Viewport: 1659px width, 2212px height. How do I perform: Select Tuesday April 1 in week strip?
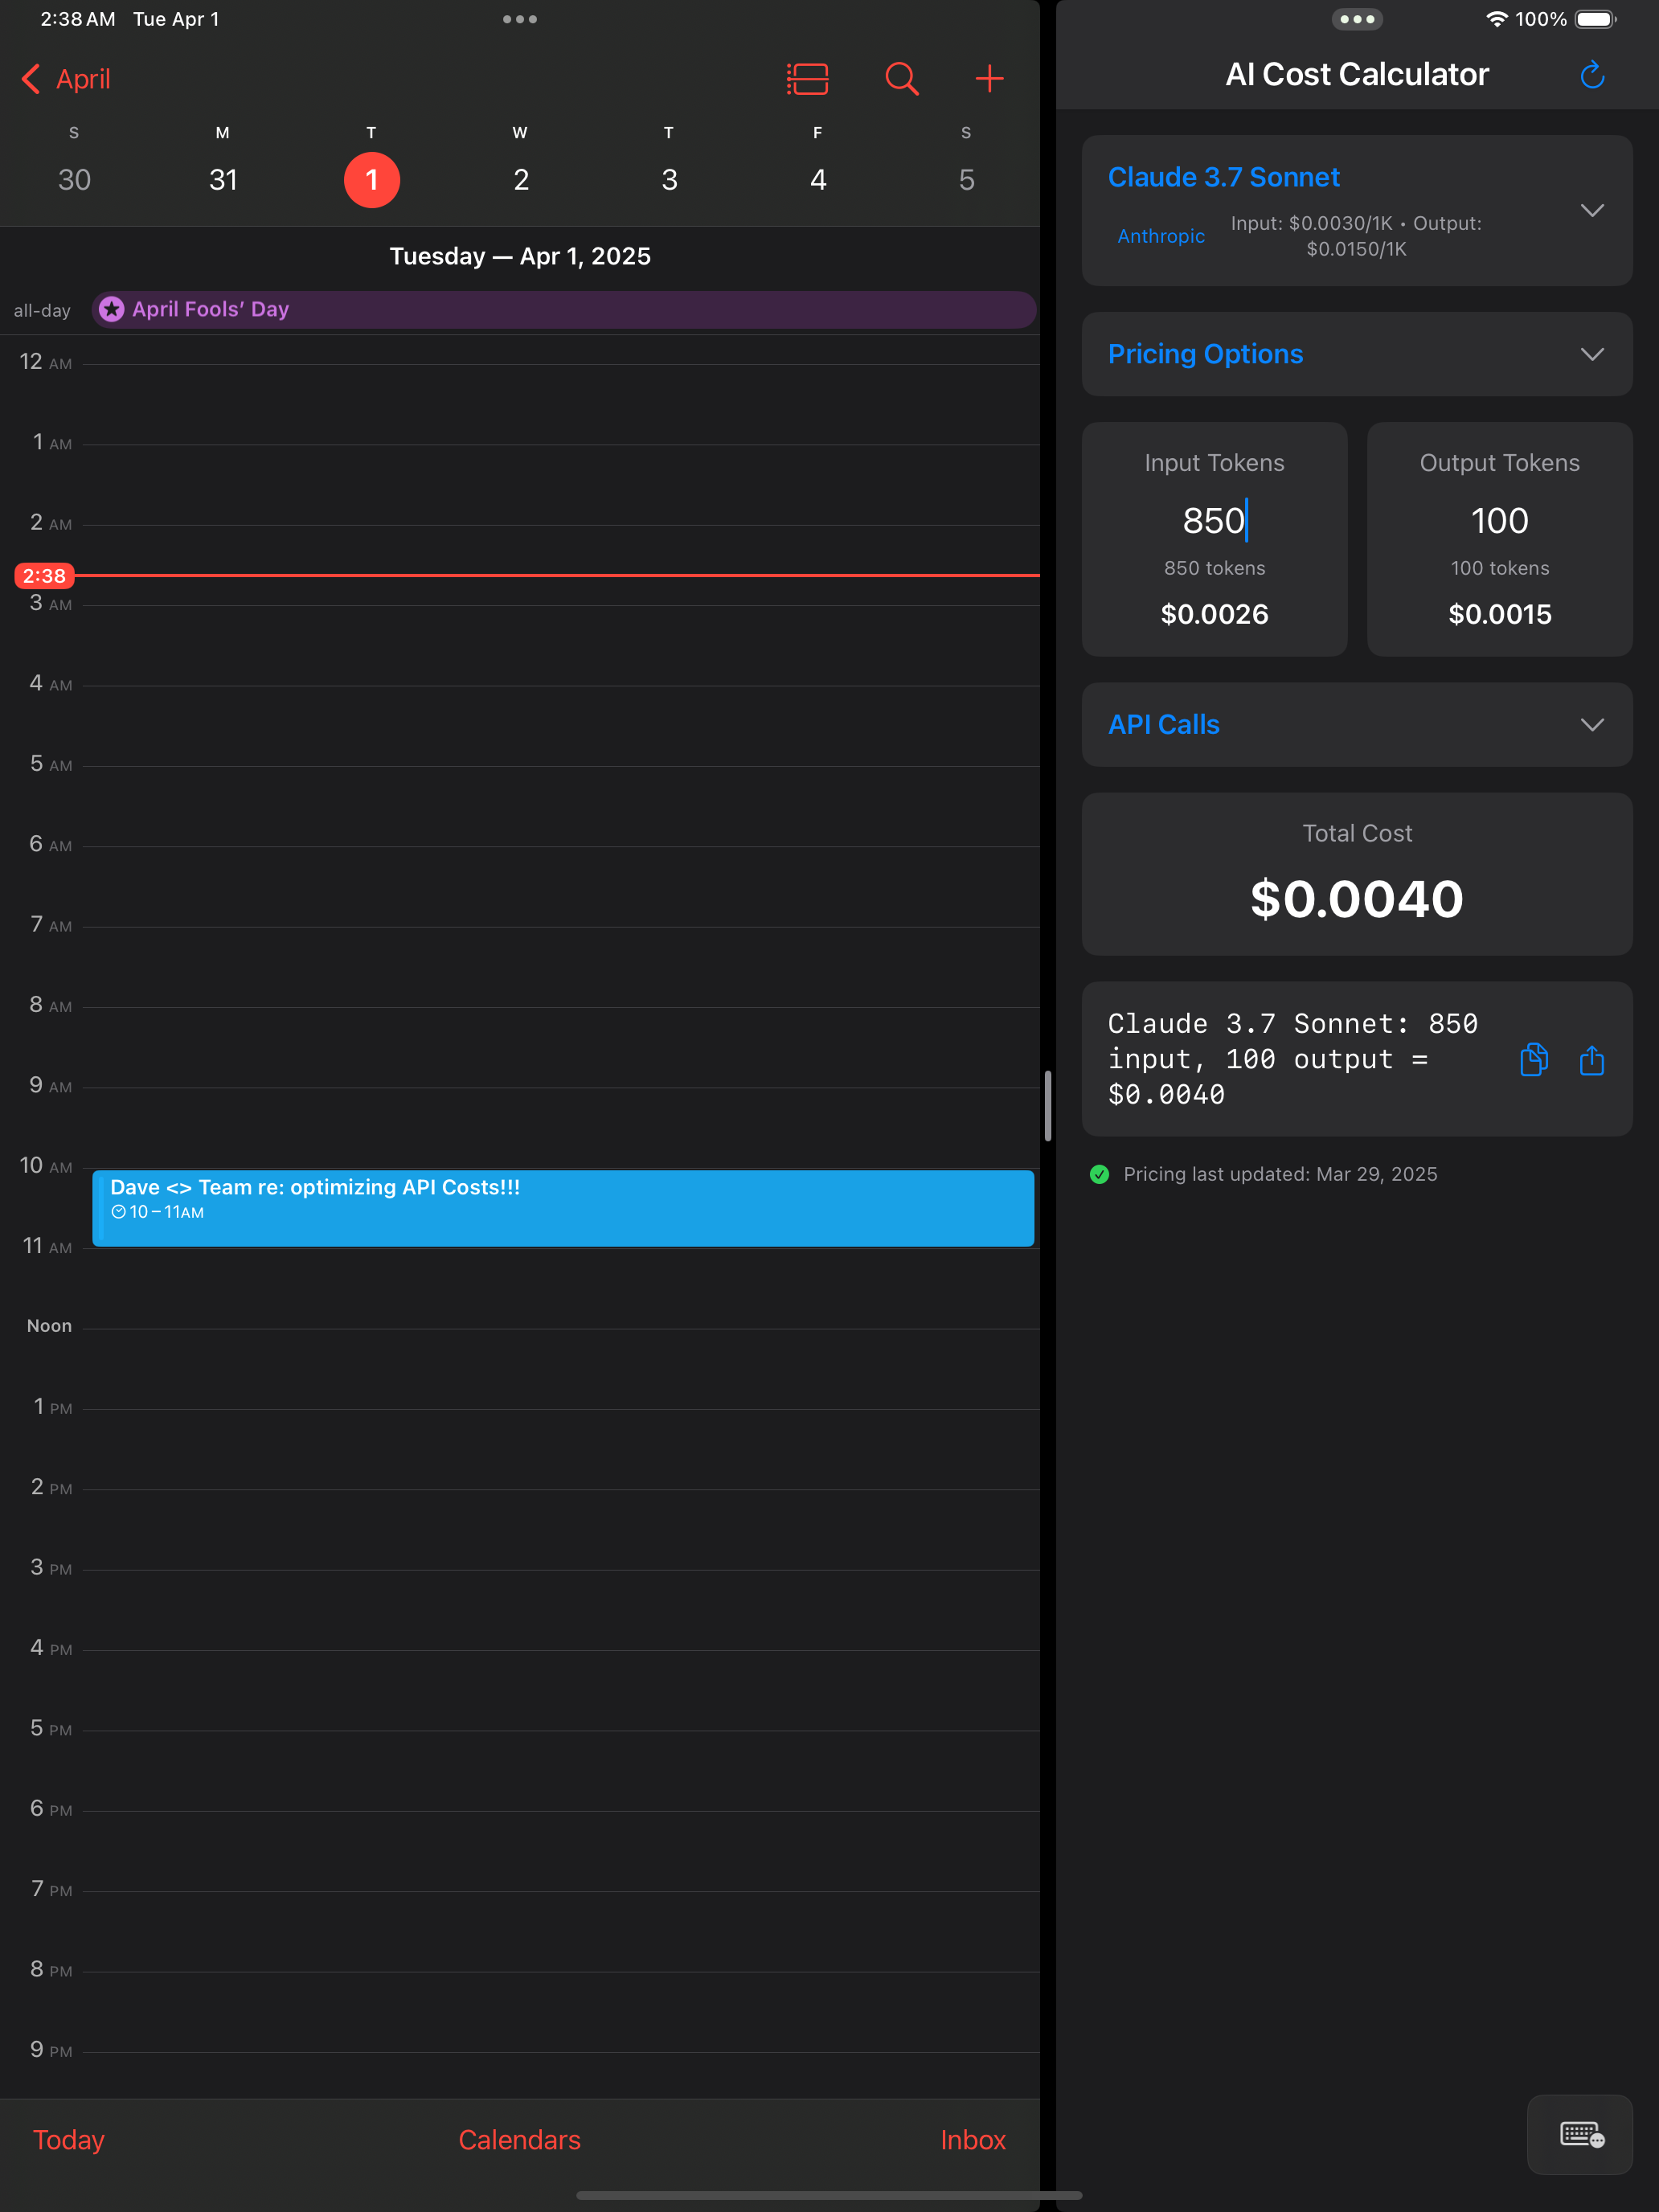(372, 179)
